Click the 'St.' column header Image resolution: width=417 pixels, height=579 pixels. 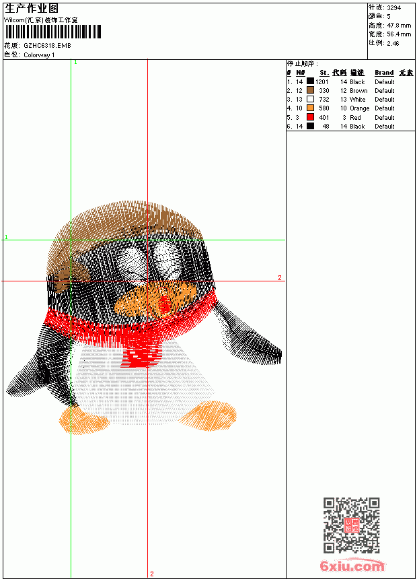324,73
